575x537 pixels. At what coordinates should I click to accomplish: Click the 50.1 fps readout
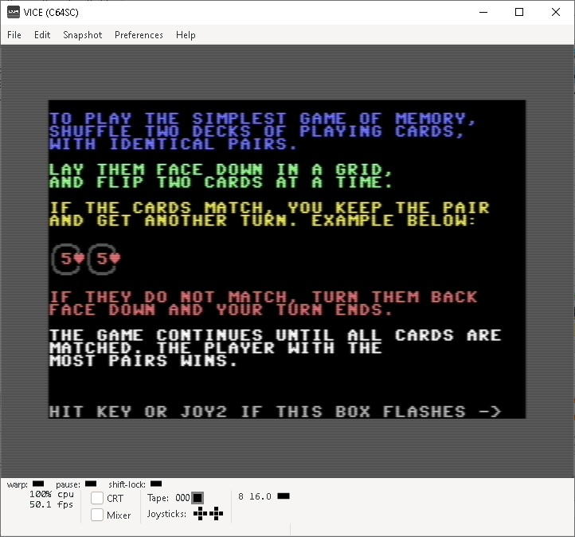(51, 504)
